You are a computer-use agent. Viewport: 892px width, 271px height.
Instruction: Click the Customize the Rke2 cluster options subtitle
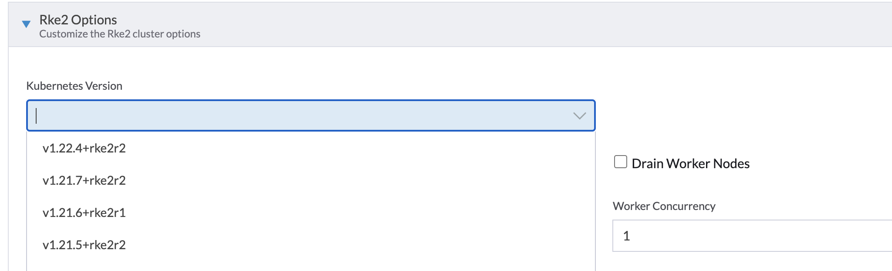pyautogui.click(x=120, y=34)
